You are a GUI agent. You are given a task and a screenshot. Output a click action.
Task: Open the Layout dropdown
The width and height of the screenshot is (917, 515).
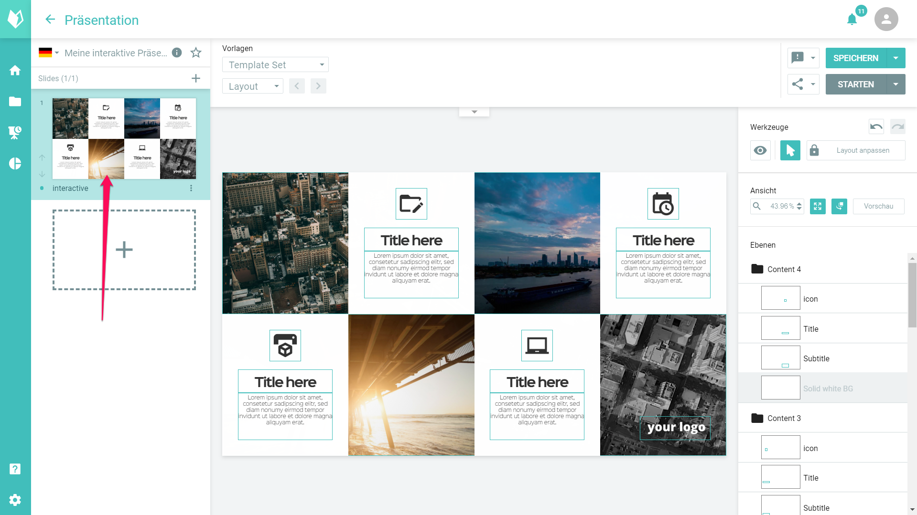pos(253,86)
